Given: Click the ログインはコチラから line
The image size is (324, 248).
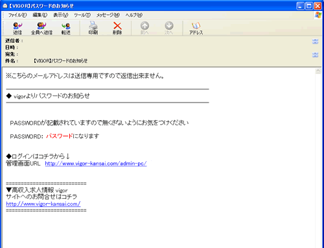Looking at the screenshot, I should click(x=38, y=156).
